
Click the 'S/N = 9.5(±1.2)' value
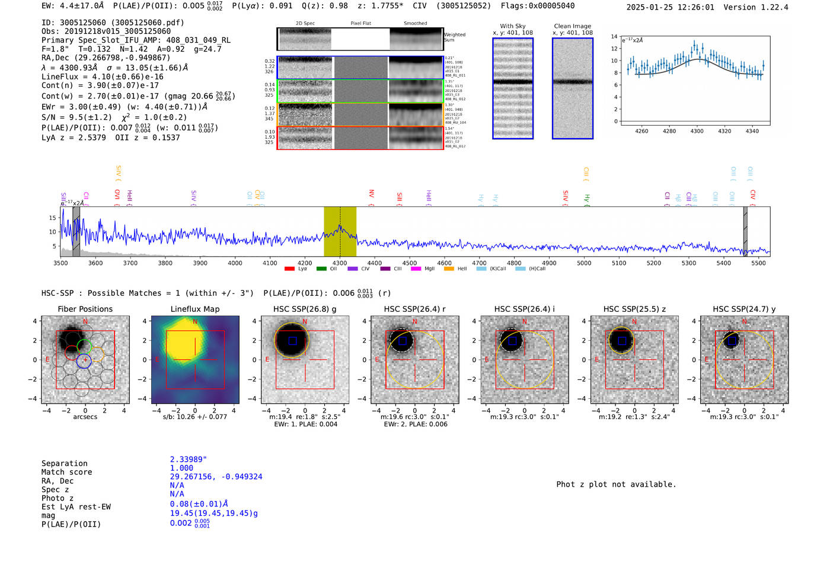pyautogui.click(x=76, y=117)
